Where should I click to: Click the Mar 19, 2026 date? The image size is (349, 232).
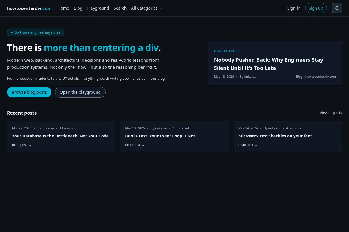[x=135, y=128]
